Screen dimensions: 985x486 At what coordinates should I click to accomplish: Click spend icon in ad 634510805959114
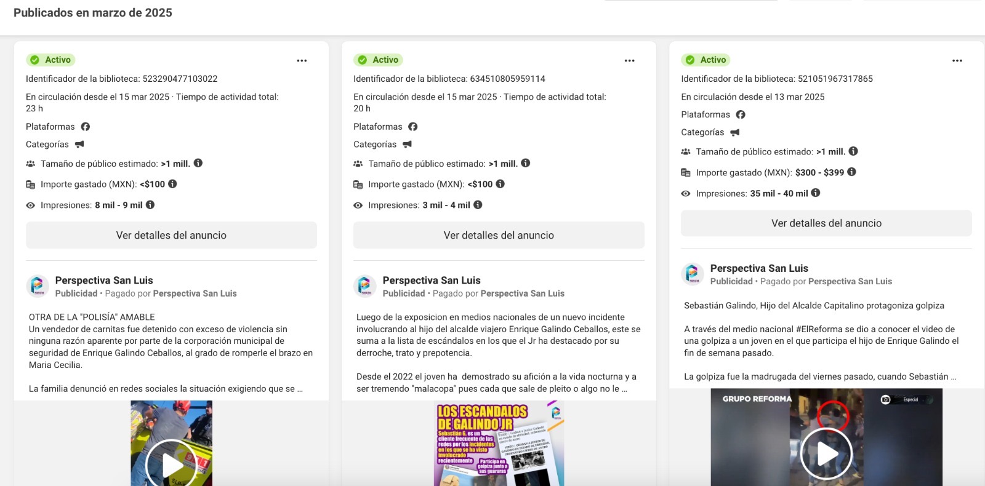358,185
